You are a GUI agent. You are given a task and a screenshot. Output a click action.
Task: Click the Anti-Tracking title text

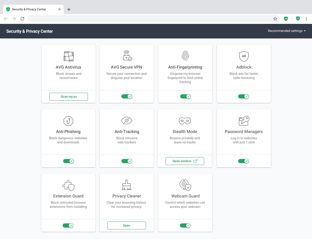[x=127, y=132]
